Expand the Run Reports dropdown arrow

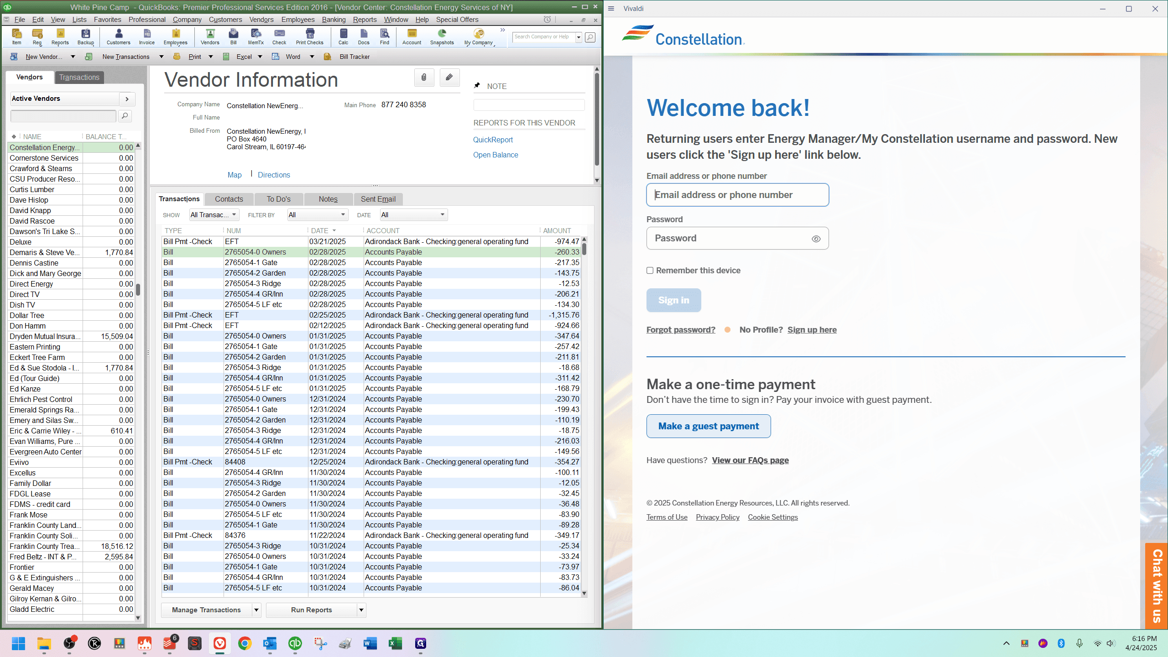(361, 610)
